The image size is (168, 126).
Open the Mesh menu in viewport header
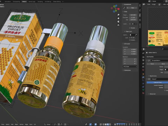16,124
